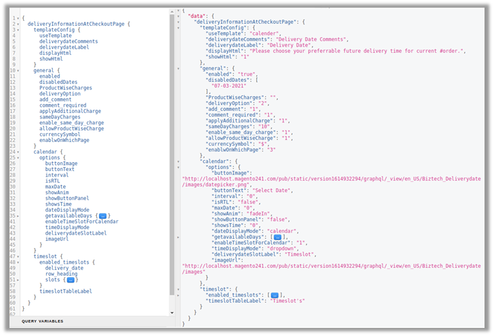
Task: Click the collapsed badge after slots in query
Action: [x=70, y=279]
